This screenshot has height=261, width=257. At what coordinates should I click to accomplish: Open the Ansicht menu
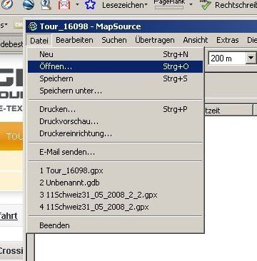click(x=196, y=40)
